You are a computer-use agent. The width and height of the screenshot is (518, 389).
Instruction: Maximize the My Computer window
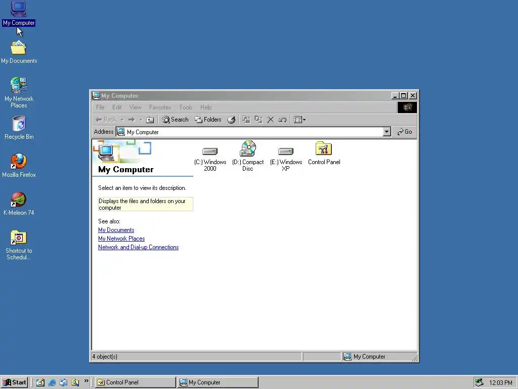tap(403, 96)
